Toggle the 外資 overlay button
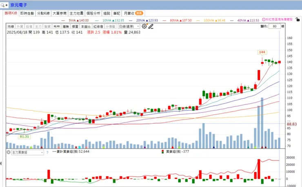Screen dimensions: 302x187 (x=20, y=26)
